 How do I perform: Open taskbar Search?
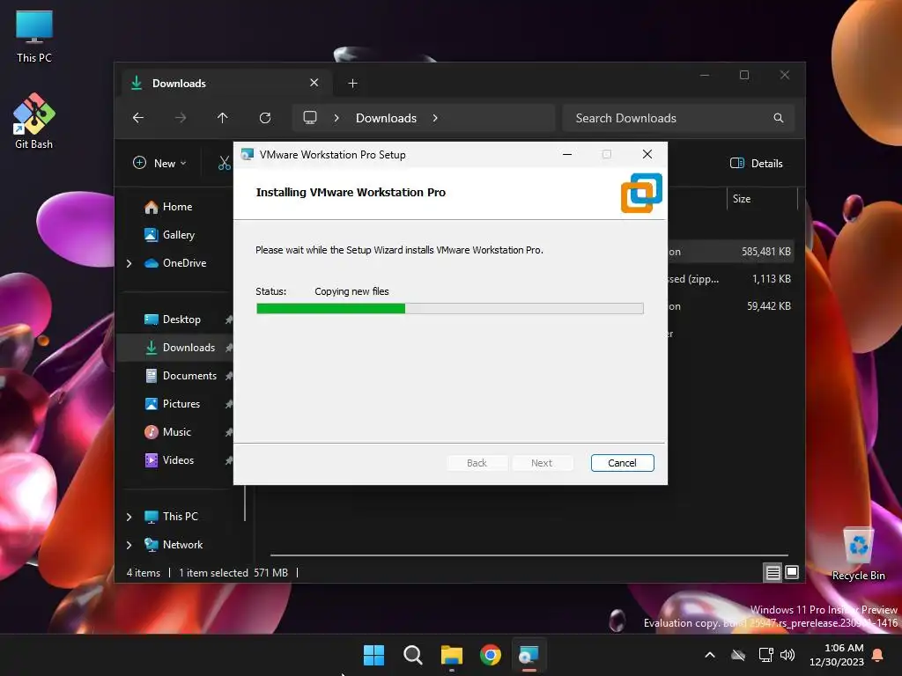(413, 655)
